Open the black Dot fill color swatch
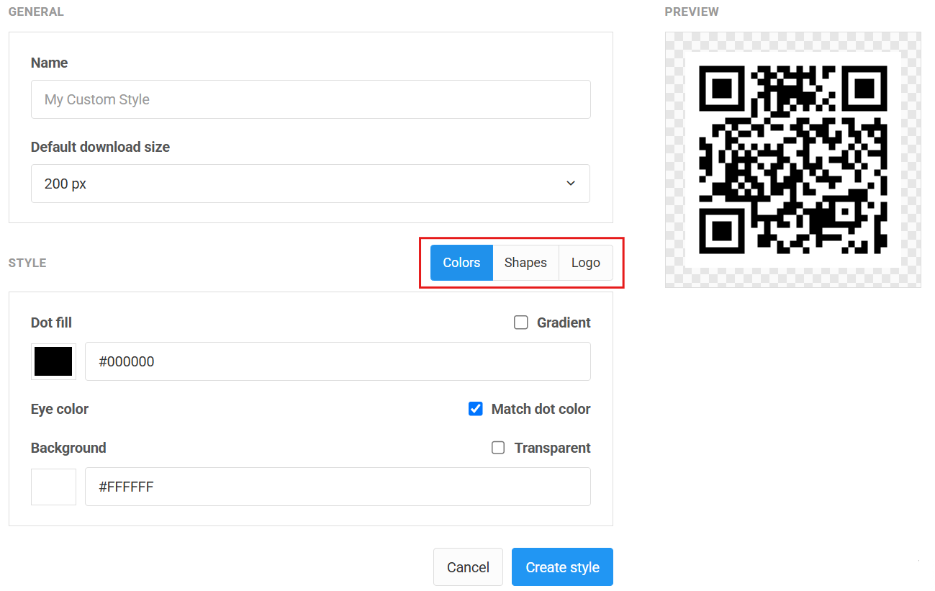Viewport: 935px width, 591px height. point(53,361)
